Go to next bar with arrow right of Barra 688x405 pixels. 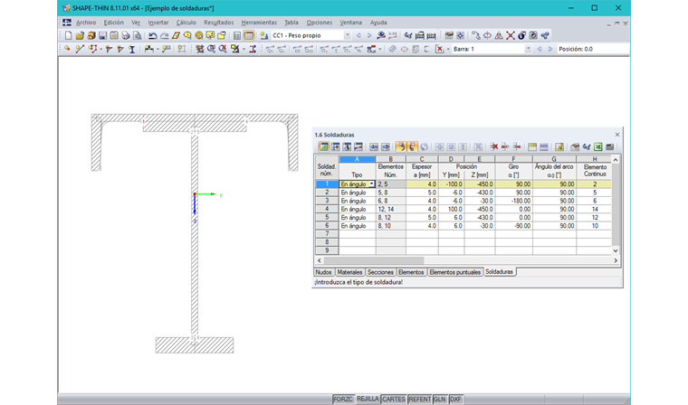click(550, 49)
